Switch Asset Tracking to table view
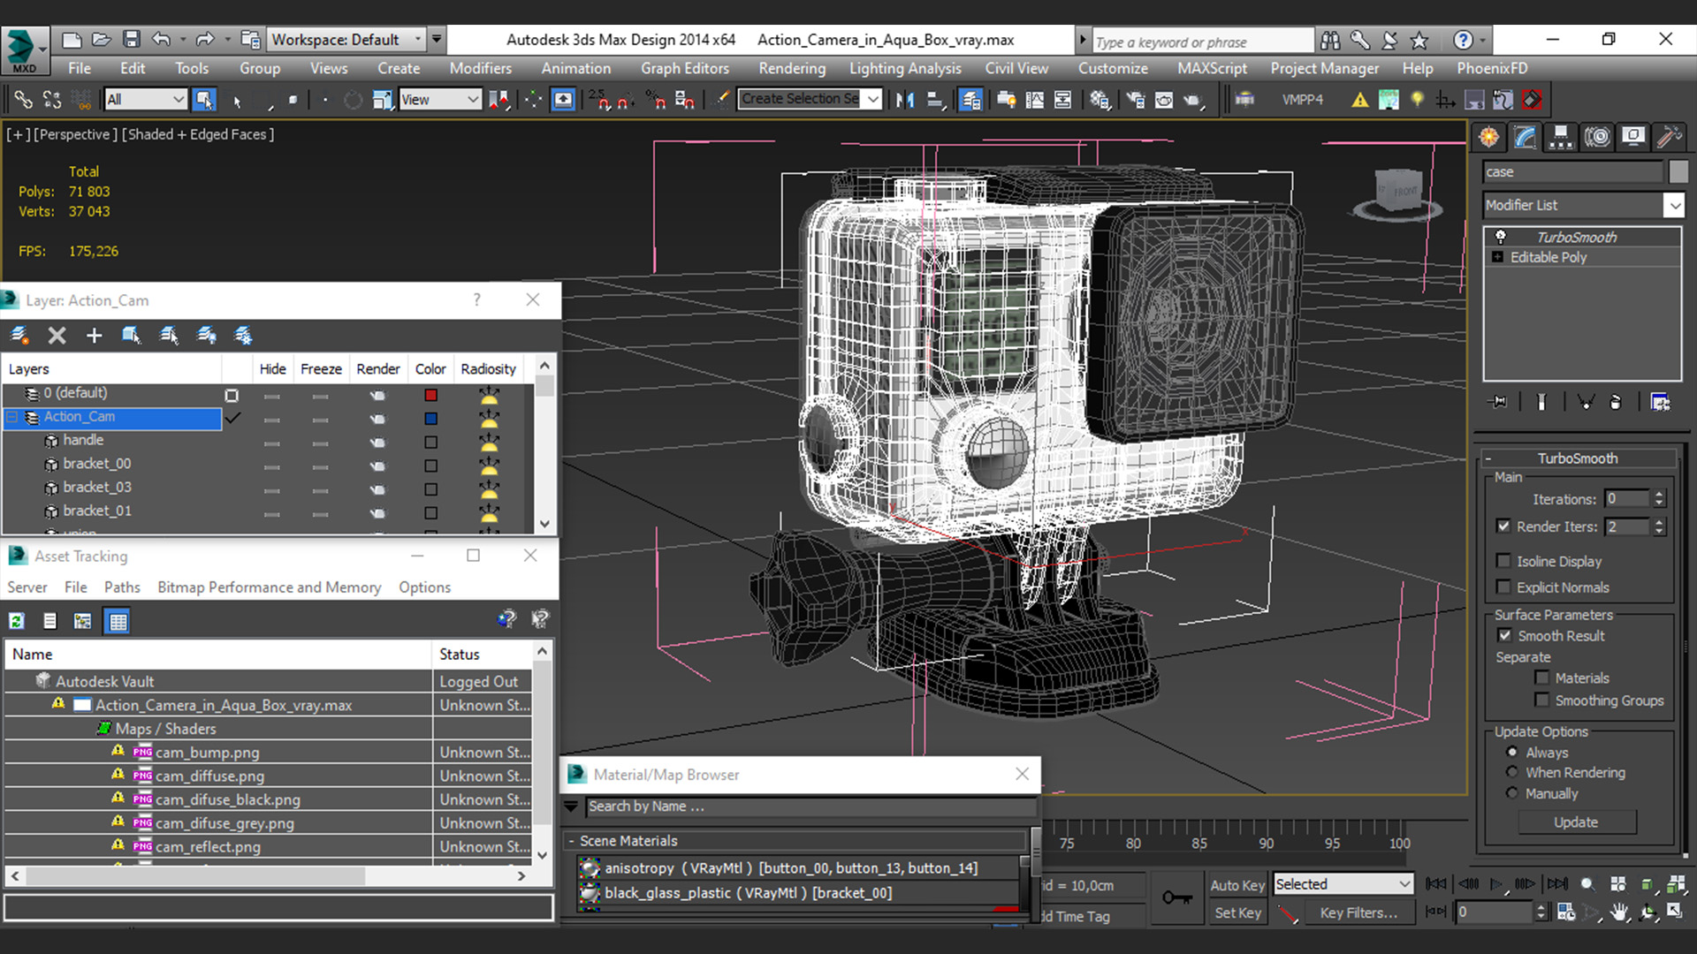 (x=118, y=622)
